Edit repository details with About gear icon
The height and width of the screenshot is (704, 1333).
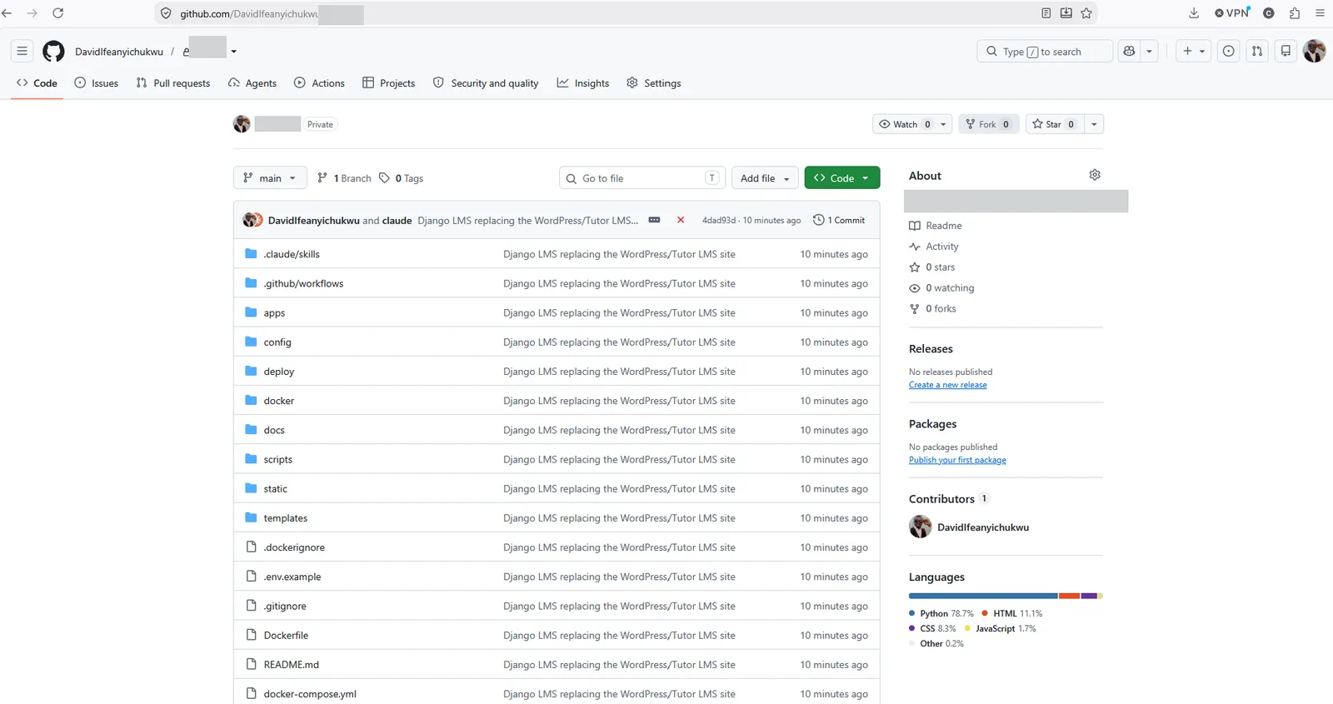pyautogui.click(x=1095, y=175)
